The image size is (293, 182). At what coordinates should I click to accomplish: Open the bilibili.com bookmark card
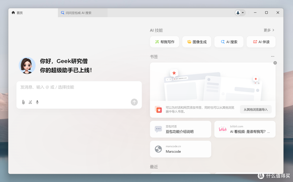click(x=245, y=129)
